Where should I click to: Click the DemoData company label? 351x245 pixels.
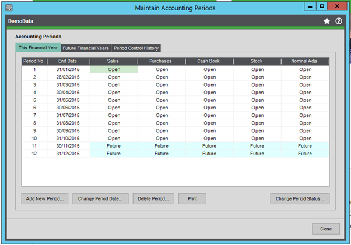pyautogui.click(x=20, y=21)
